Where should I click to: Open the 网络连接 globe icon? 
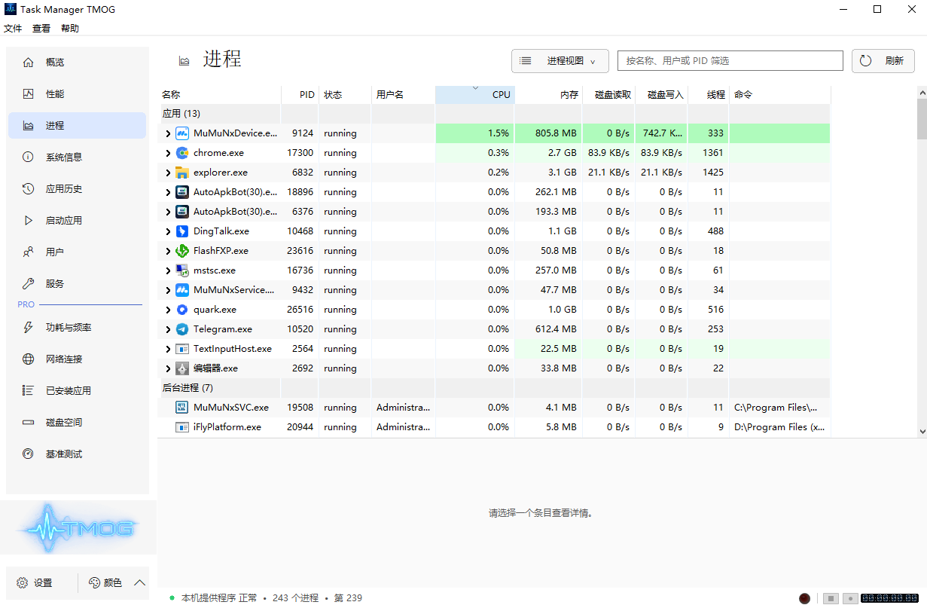(29, 359)
